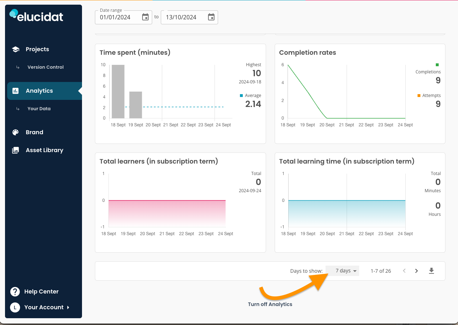Screen dimensions: 458x325
Task: Click the Hours label in learning time
Action: point(434,214)
